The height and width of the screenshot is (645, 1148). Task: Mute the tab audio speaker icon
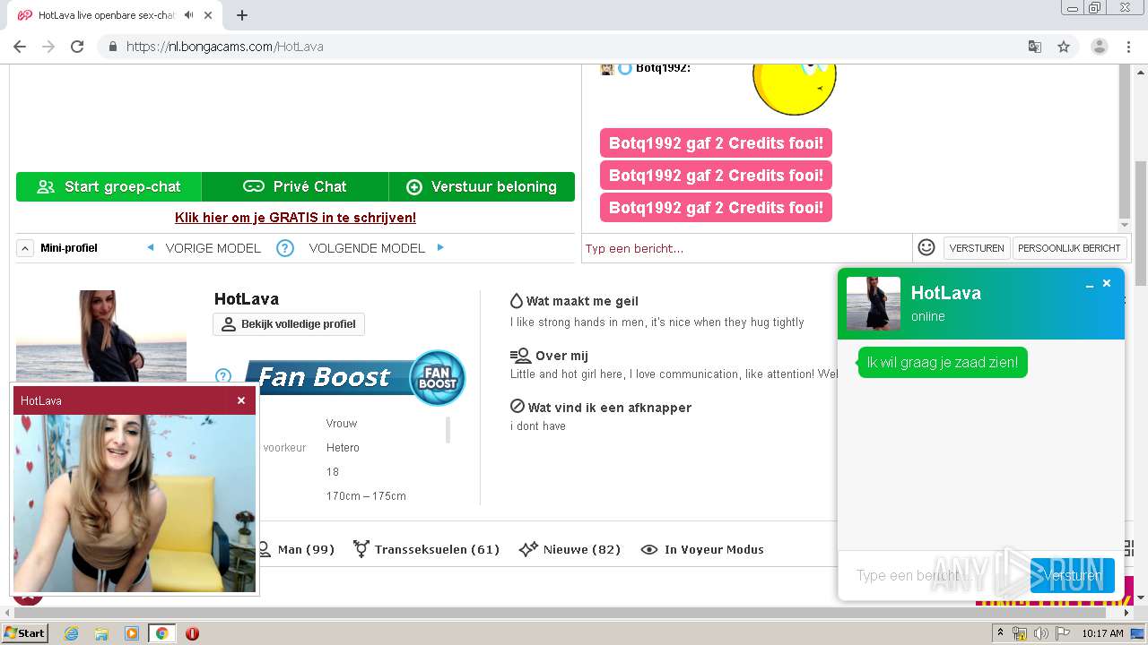point(188,15)
